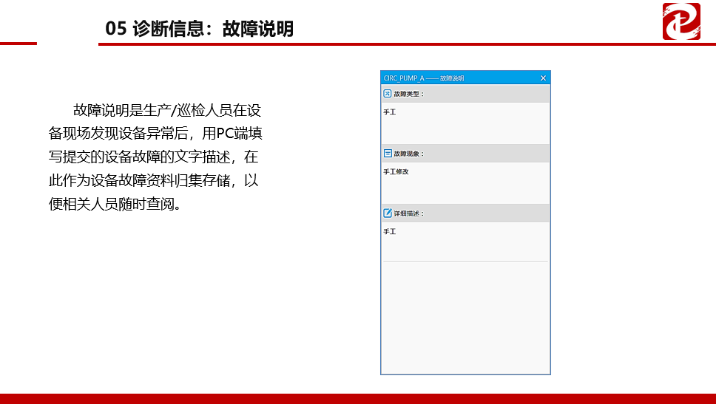
Task: Click the paragraph starting with 故障说明是生产
Action: point(155,157)
